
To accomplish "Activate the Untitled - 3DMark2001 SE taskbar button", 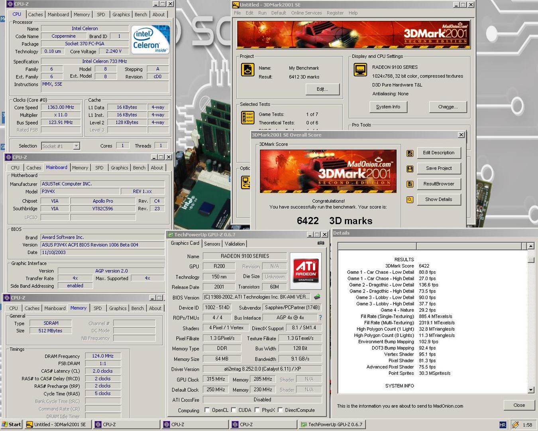I will (x=58, y=424).
